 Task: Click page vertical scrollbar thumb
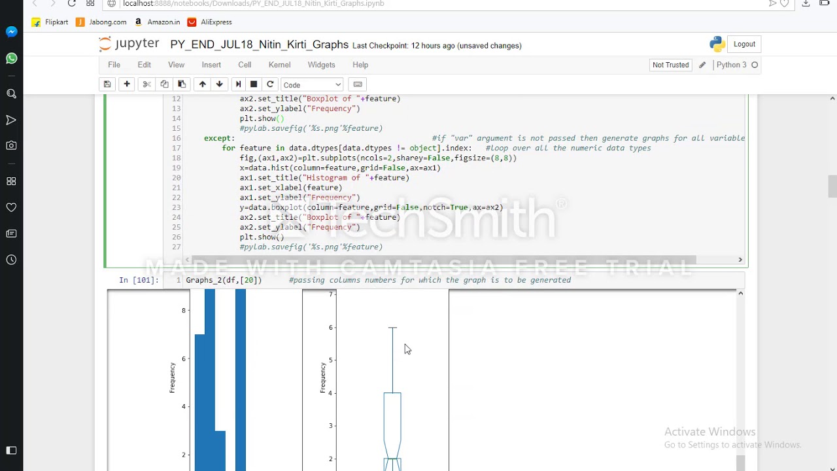click(x=832, y=186)
